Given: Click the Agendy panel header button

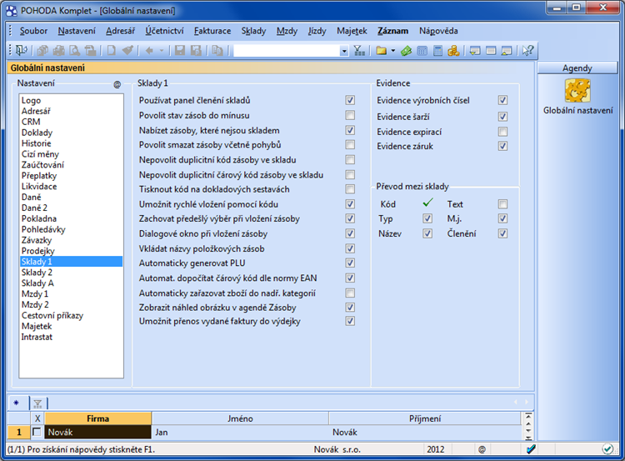Looking at the screenshot, I should pyautogui.click(x=577, y=68).
